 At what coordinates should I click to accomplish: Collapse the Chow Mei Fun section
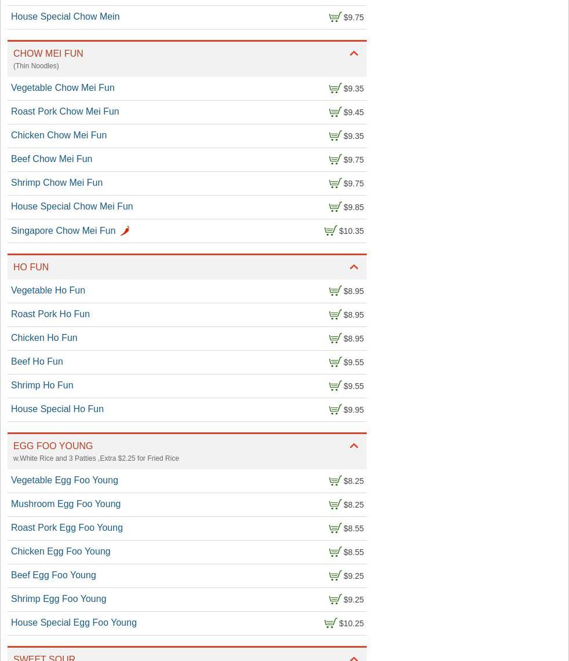(x=353, y=54)
